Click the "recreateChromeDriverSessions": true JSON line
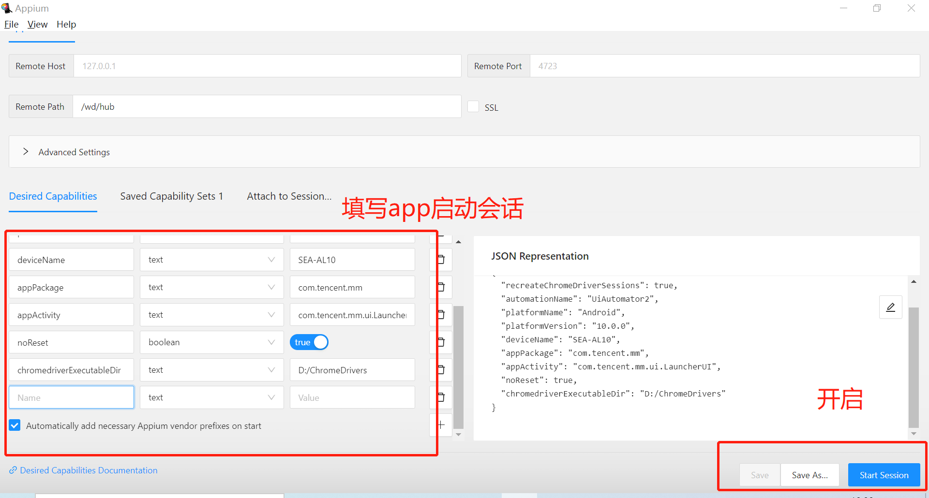This screenshot has height=498, width=929. point(589,285)
